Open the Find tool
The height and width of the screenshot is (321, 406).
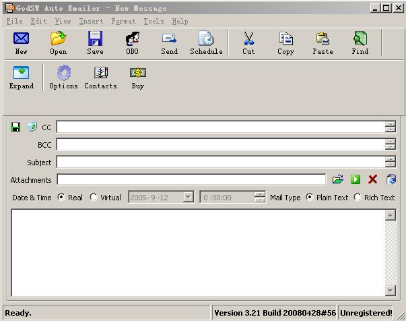(360, 42)
